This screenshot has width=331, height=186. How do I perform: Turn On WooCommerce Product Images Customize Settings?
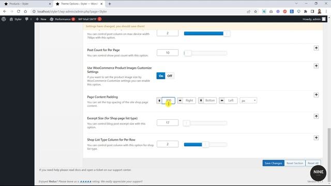[161, 76]
